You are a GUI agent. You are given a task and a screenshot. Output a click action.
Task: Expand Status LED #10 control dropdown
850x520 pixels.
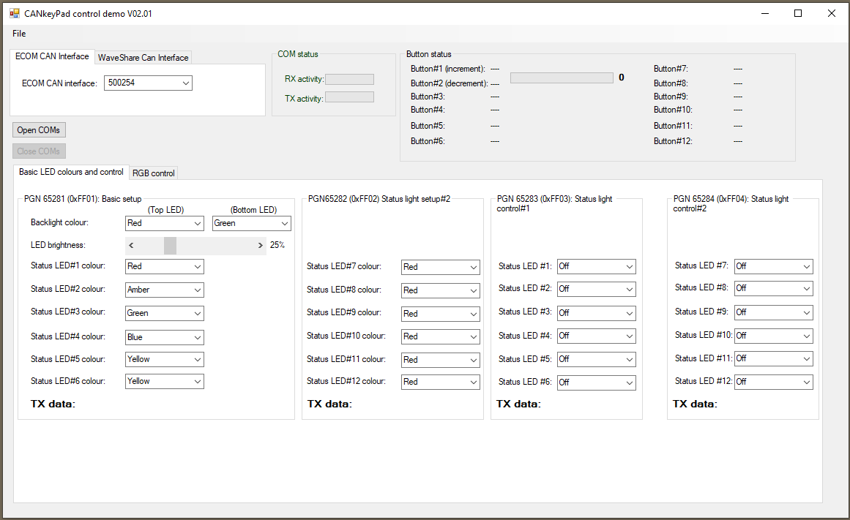tap(774, 336)
